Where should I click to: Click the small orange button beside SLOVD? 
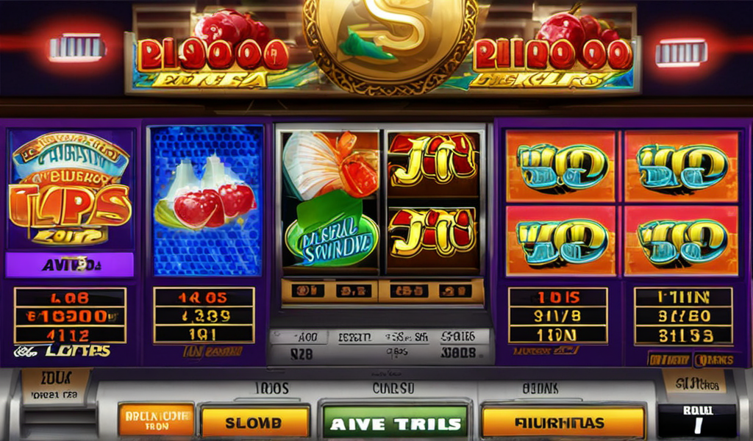(156, 420)
